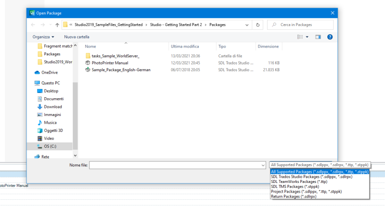Viewport: 385px width, 208px height.
Task: Open the Nome file dropdown arrow
Action: click(263, 165)
